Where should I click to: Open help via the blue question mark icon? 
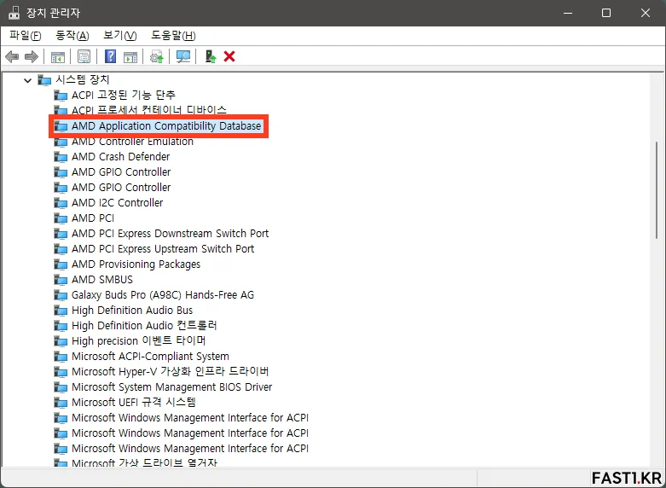[110, 56]
